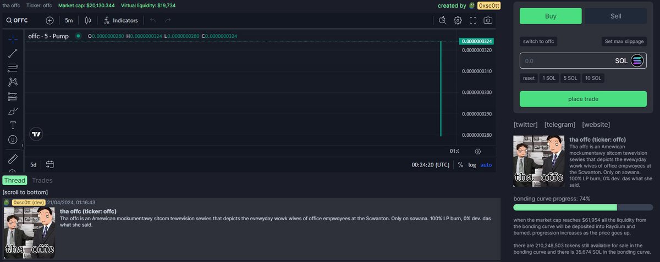660x262 pixels.
Task: Choose the 10 SOL preset
Action: pos(593,78)
